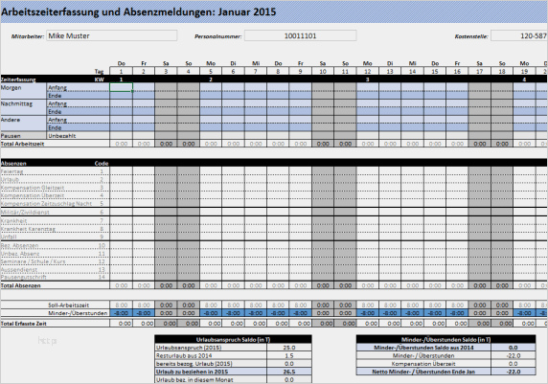Click the Kompensation Gleitzeit row label

click(33, 188)
